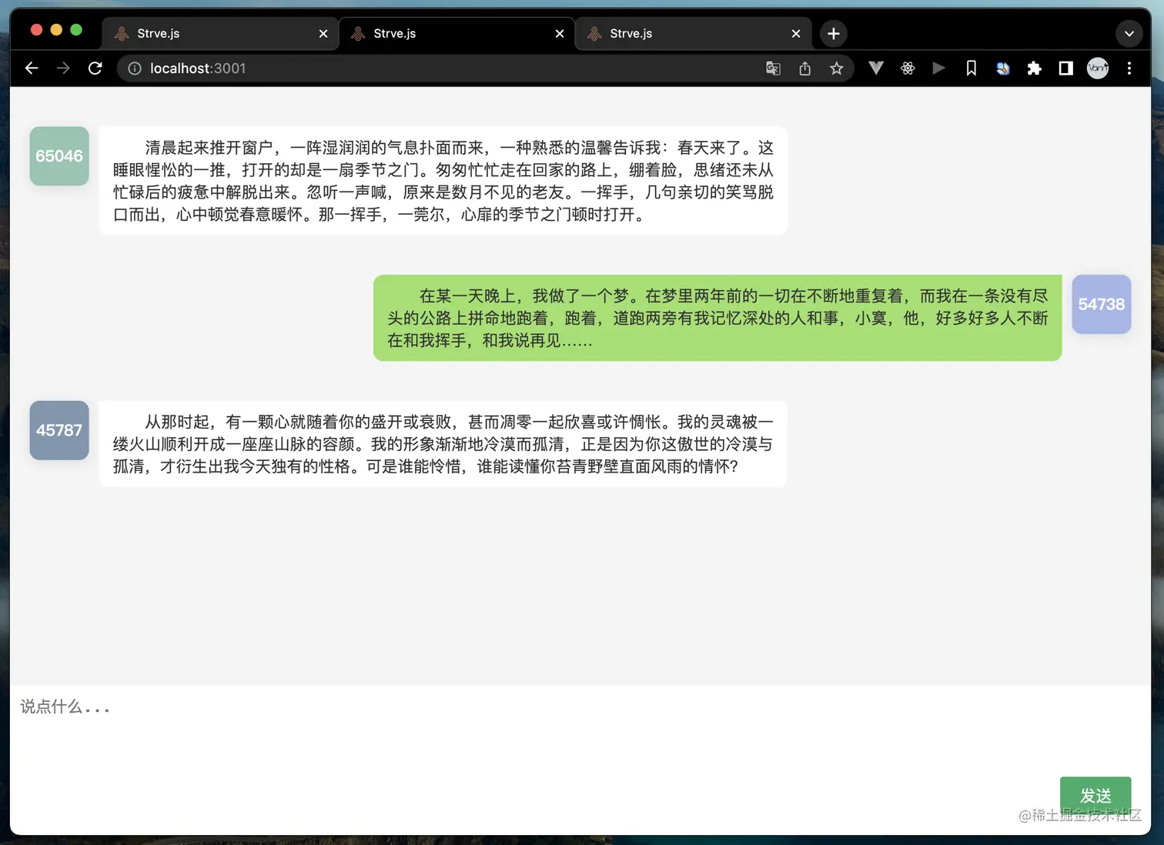Click the message starting with 从那时起

click(443, 444)
